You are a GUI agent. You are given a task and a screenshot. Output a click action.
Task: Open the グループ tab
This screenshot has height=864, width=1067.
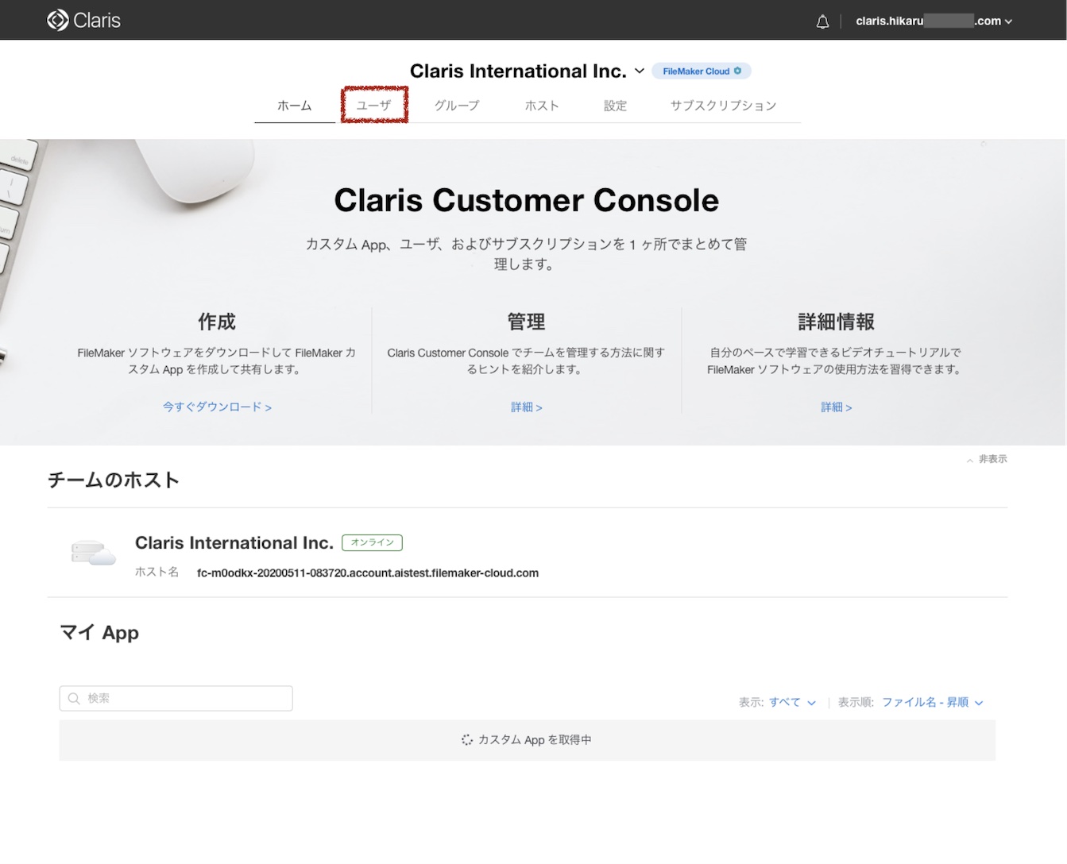click(457, 105)
